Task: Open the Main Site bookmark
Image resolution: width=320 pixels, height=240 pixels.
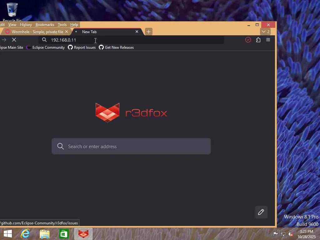Action: pos(12,47)
